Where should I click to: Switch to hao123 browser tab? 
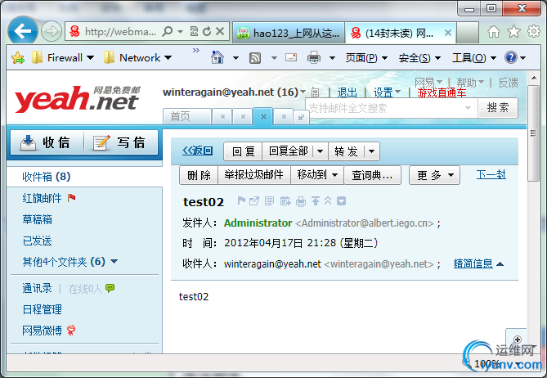pos(289,34)
